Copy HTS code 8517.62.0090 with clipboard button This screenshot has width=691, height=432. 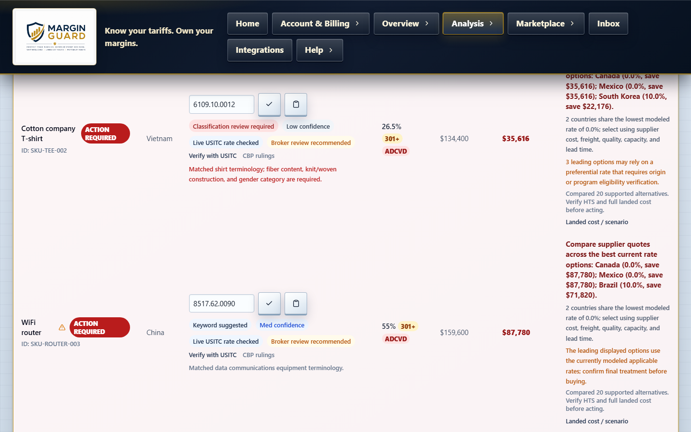pyautogui.click(x=296, y=303)
